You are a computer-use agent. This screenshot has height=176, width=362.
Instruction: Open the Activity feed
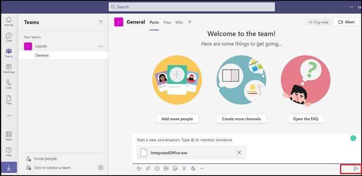click(9, 21)
